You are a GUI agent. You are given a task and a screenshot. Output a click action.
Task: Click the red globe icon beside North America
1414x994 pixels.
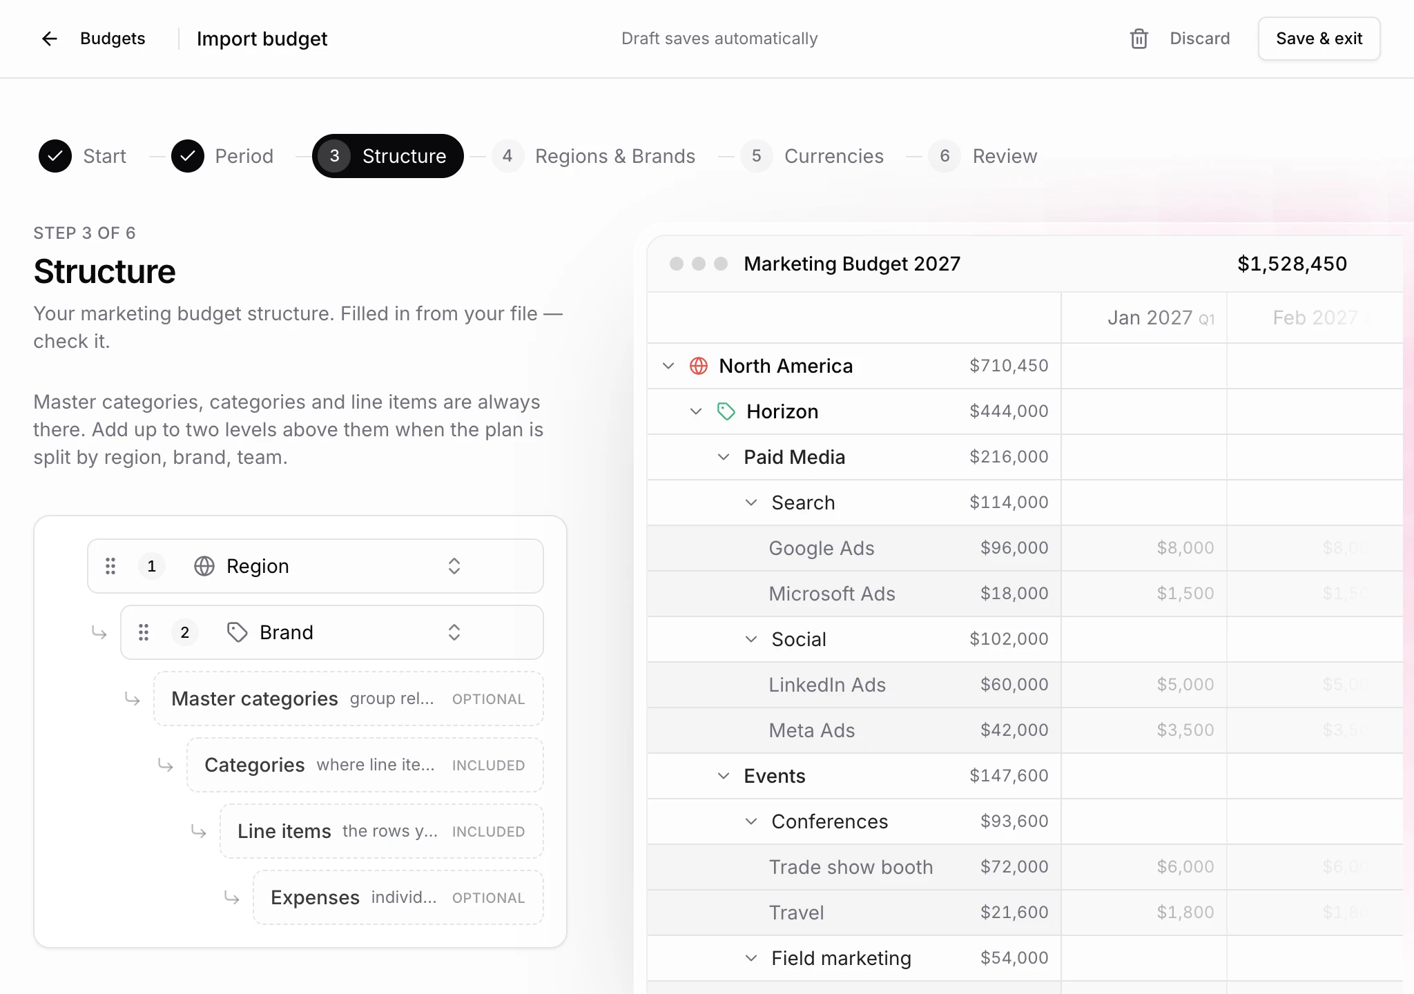tap(699, 366)
